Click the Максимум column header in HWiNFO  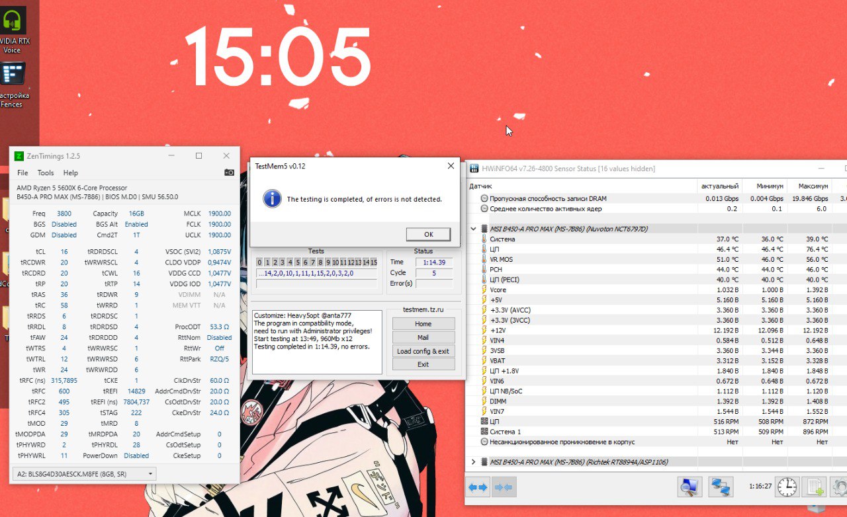coord(813,186)
